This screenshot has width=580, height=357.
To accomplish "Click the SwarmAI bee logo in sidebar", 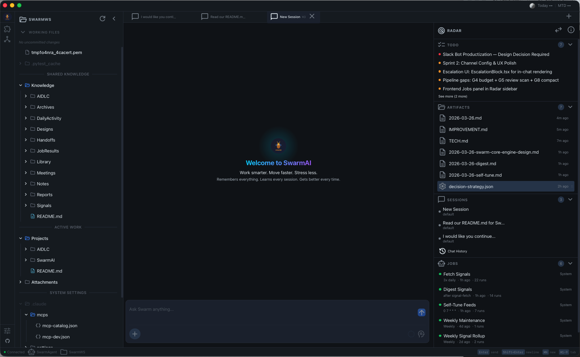I will (7, 17).
